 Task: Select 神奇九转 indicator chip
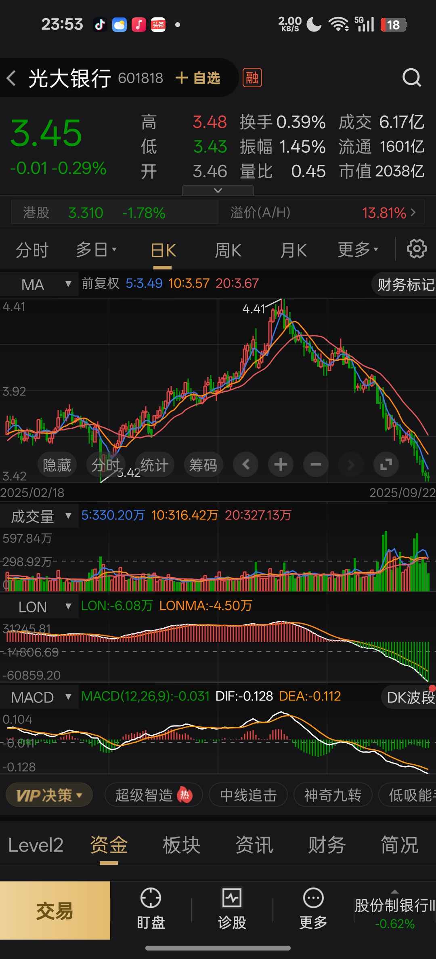[333, 795]
